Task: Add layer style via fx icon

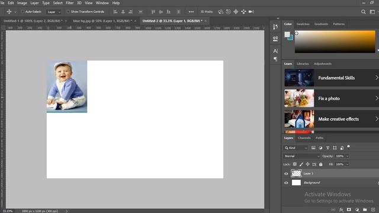Action: [x=341, y=209]
